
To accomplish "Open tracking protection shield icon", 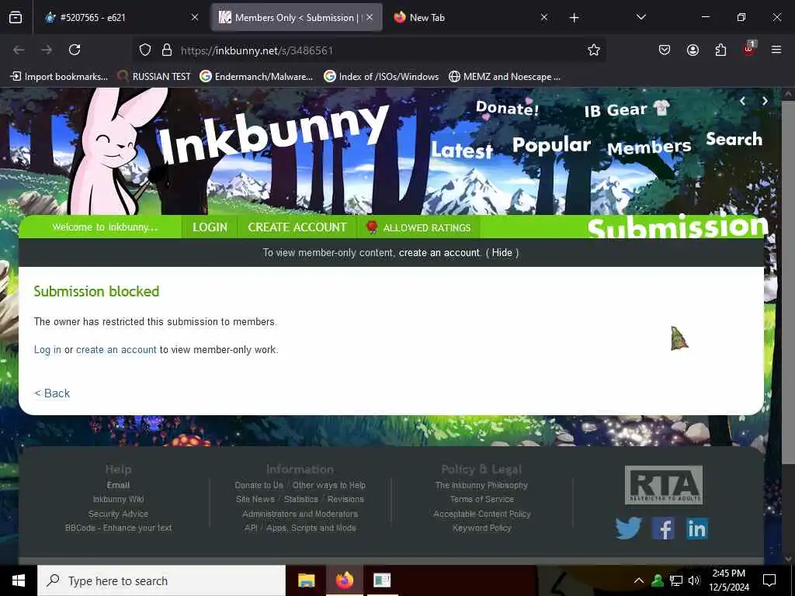I will [145, 50].
